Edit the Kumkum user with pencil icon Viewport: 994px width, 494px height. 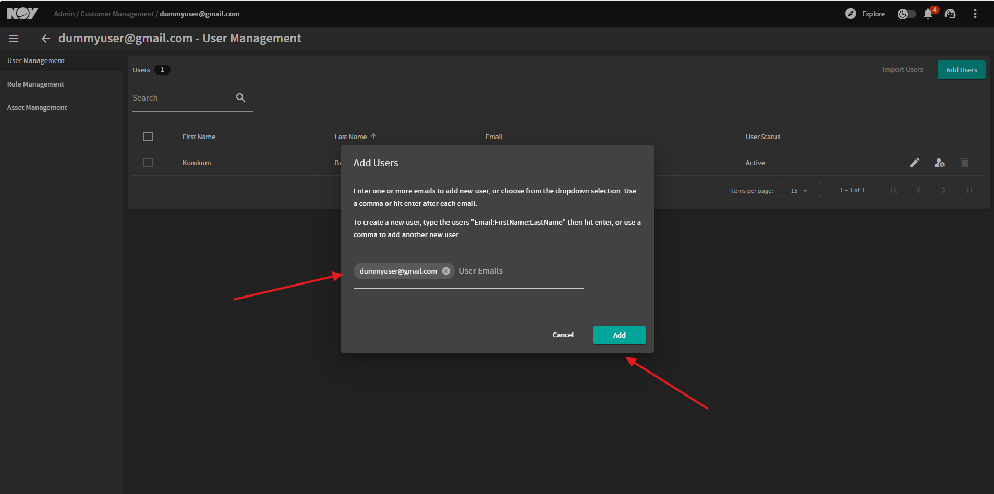915,163
